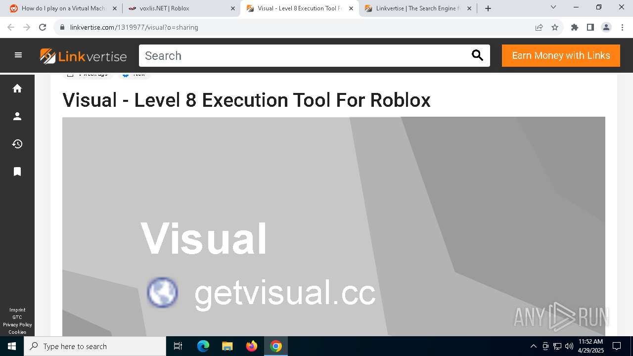
Task: Open the Cookies link
Action: tap(17, 332)
